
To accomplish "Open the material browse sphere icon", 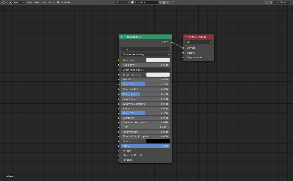I will [x=133, y=2].
